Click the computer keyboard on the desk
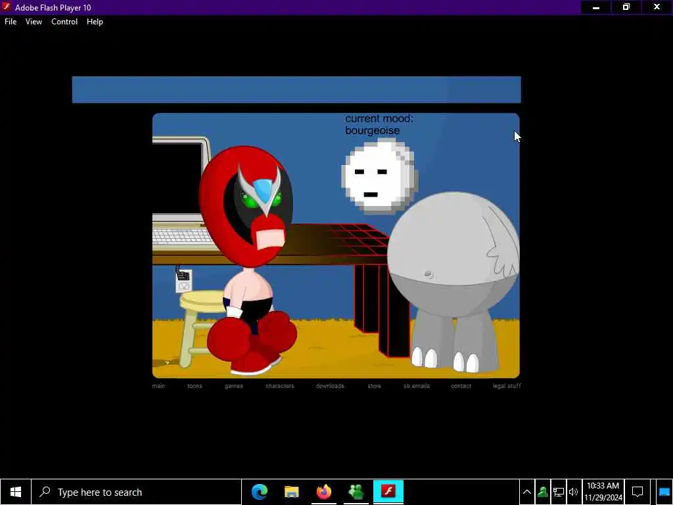This screenshot has width=673, height=505. 183,237
